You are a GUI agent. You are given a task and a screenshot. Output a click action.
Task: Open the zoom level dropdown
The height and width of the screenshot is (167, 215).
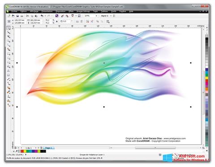[96, 16]
